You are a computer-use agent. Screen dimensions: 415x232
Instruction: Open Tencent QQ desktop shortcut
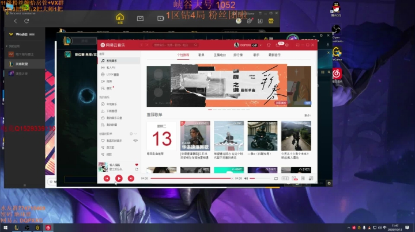[336, 9]
